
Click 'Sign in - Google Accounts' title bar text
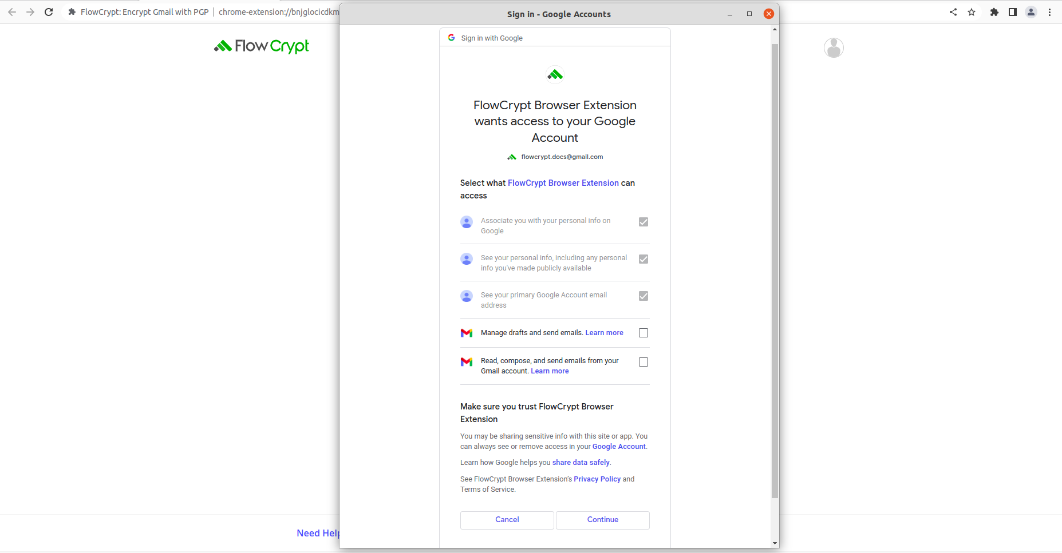tap(559, 14)
